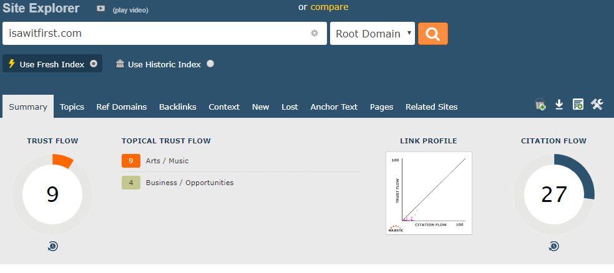Screen dimensions: 614x273
Task: Switch to the Context tab
Action: coord(224,107)
